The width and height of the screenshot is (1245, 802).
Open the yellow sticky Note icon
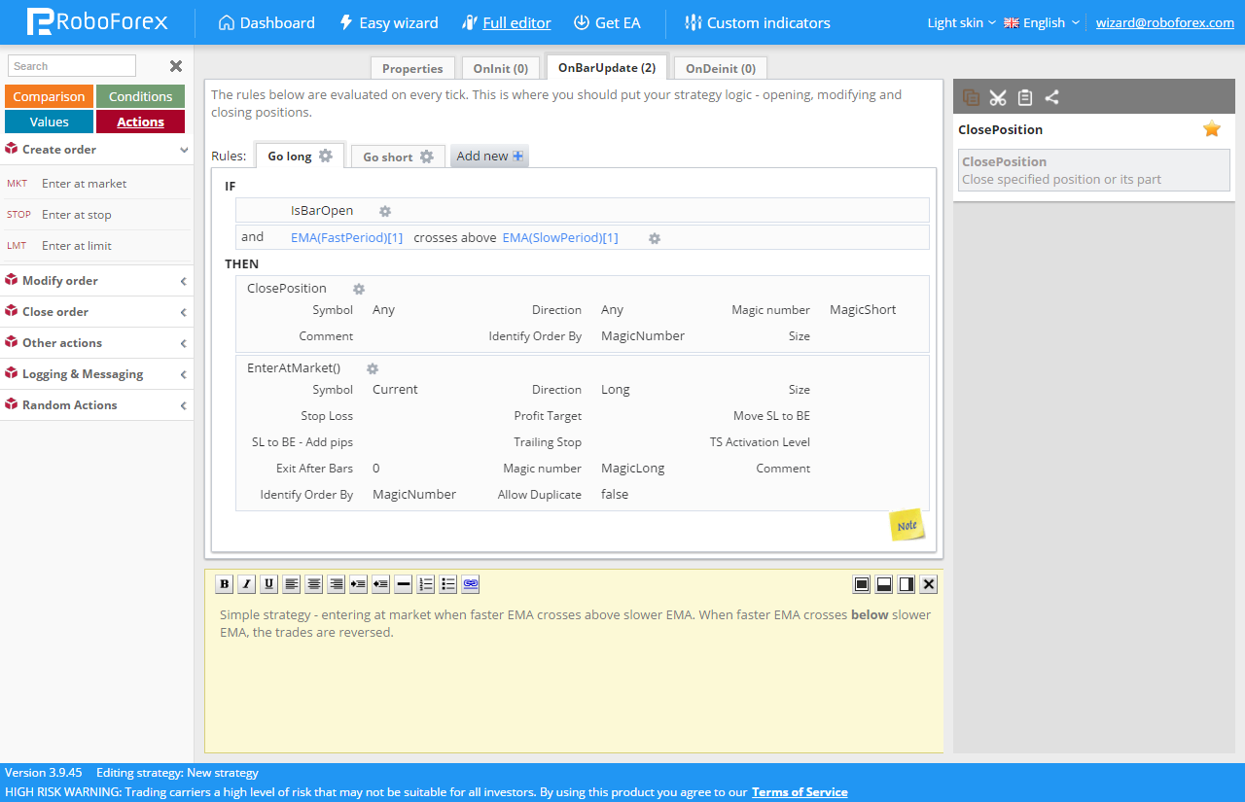(x=907, y=525)
